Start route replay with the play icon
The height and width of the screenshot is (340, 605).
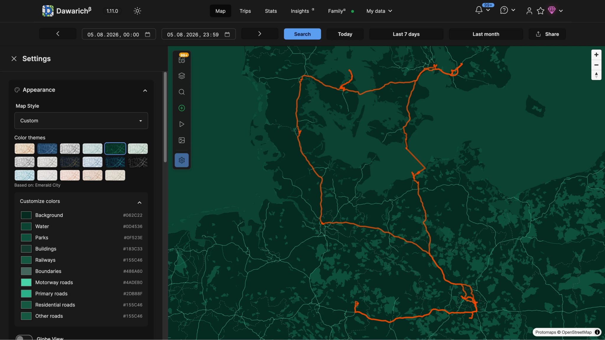point(182,124)
